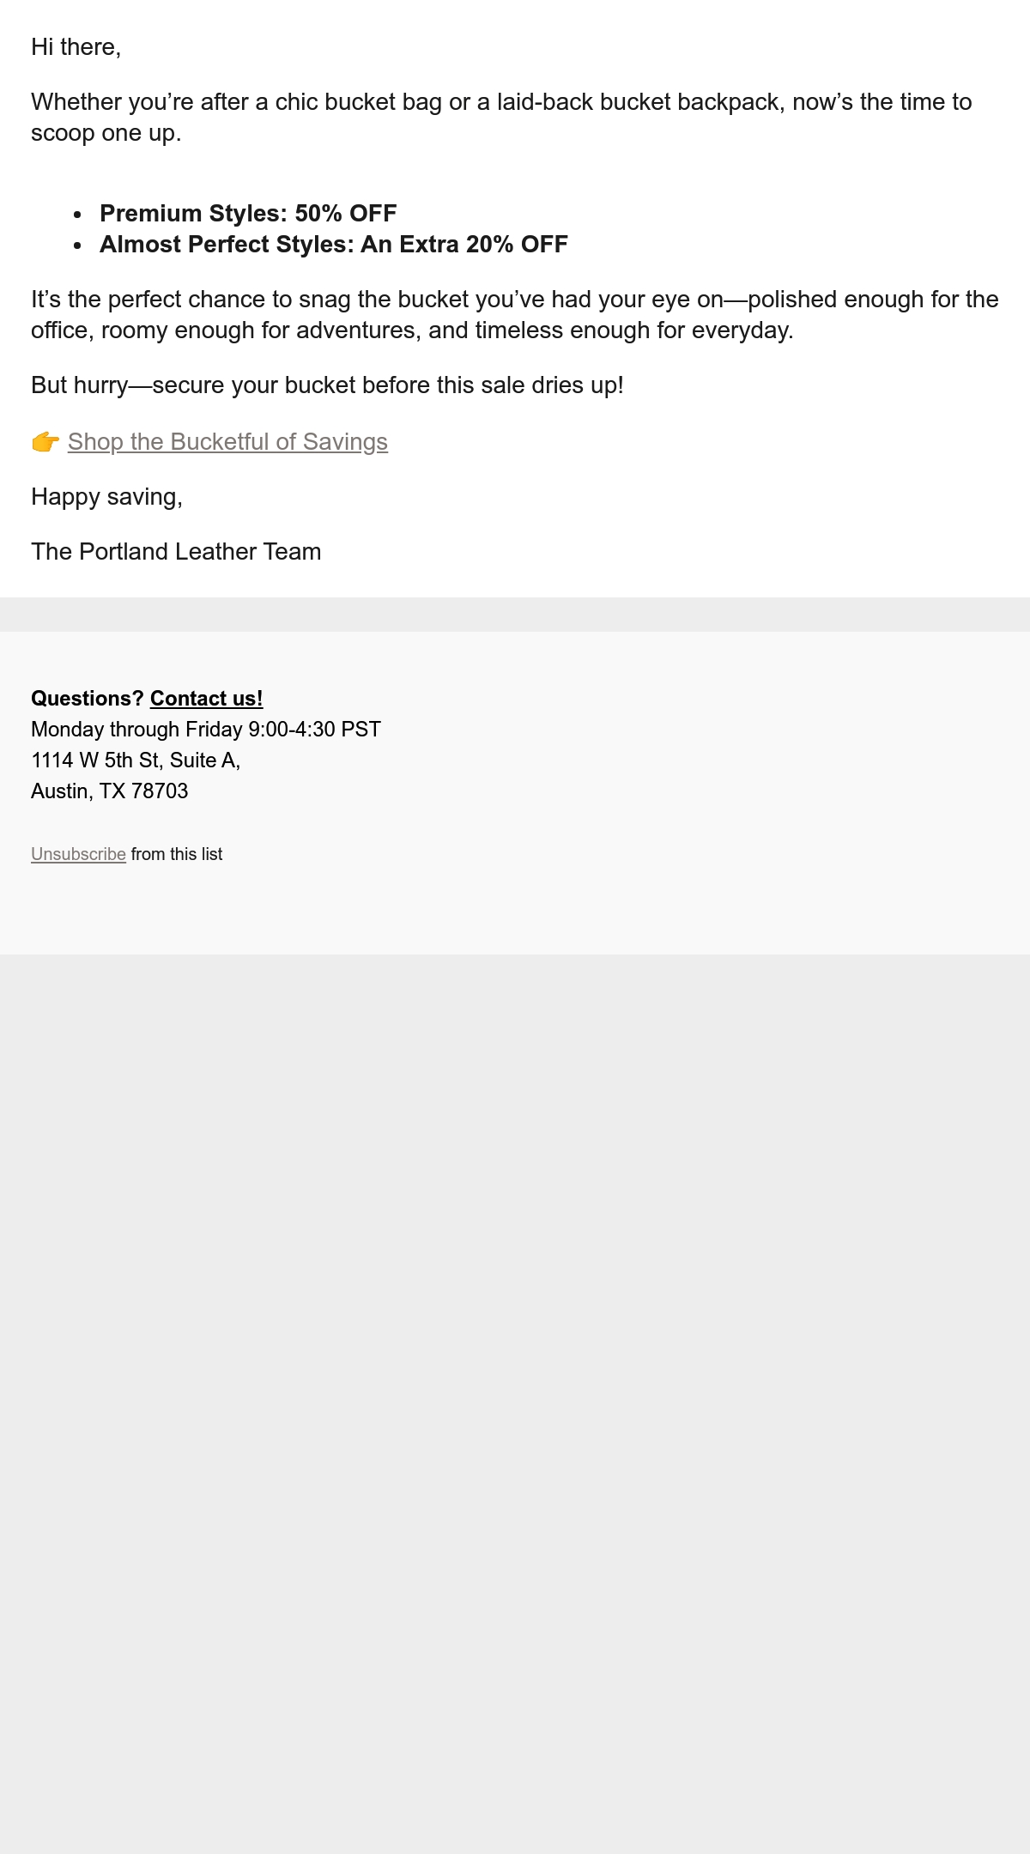This screenshot has width=1030, height=1854.
Task: Click the Unsubscribe link
Action: pyautogui.click(x=78, y=854)
